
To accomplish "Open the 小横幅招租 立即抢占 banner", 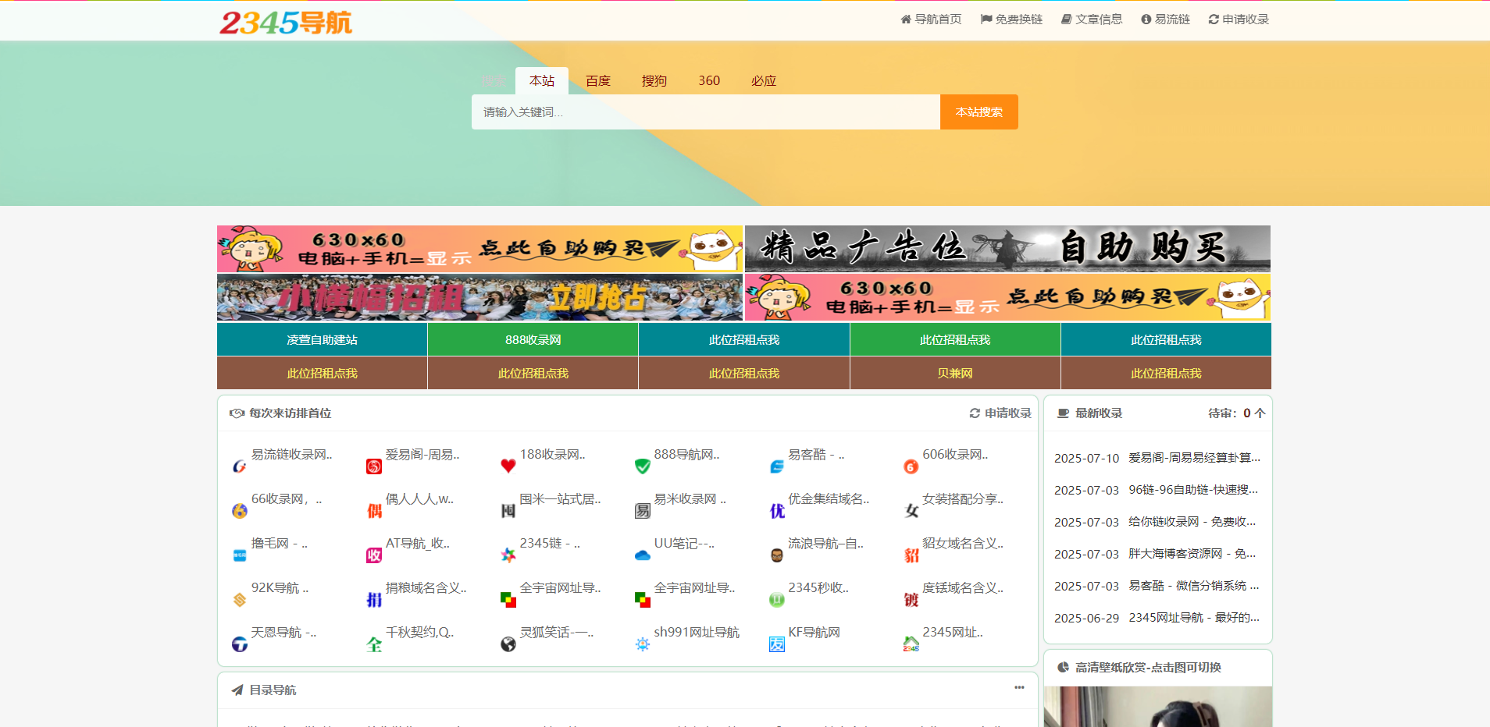I will [x=479, y=297].
